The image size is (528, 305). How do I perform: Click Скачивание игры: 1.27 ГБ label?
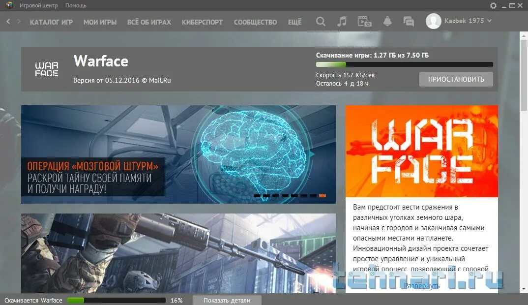point(372,55)
